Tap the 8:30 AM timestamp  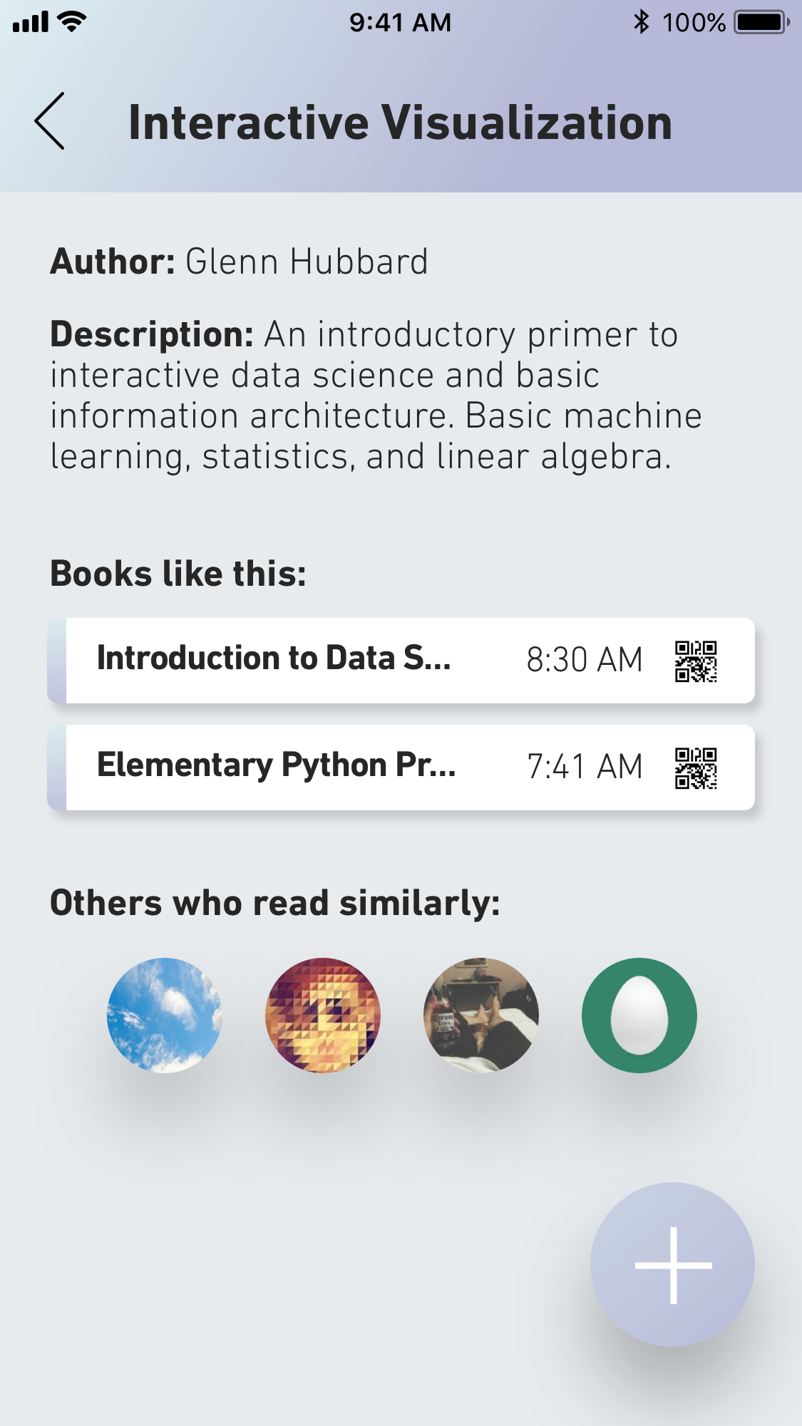coord(585,660)
